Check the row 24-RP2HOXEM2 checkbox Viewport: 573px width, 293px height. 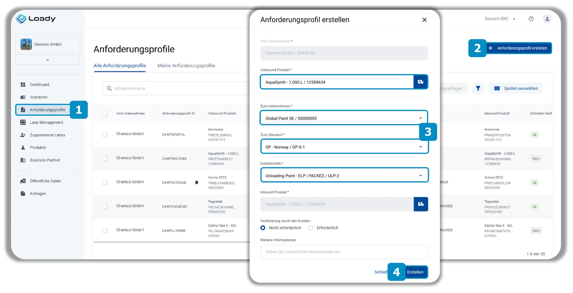coord(105,207)
